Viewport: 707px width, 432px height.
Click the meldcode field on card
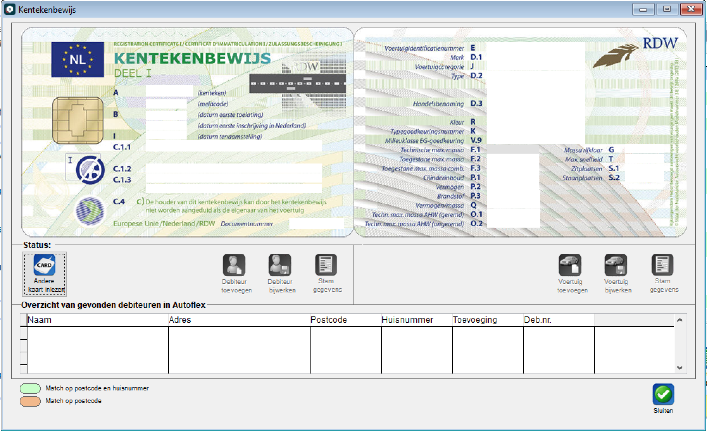click(x=166, y=104)
